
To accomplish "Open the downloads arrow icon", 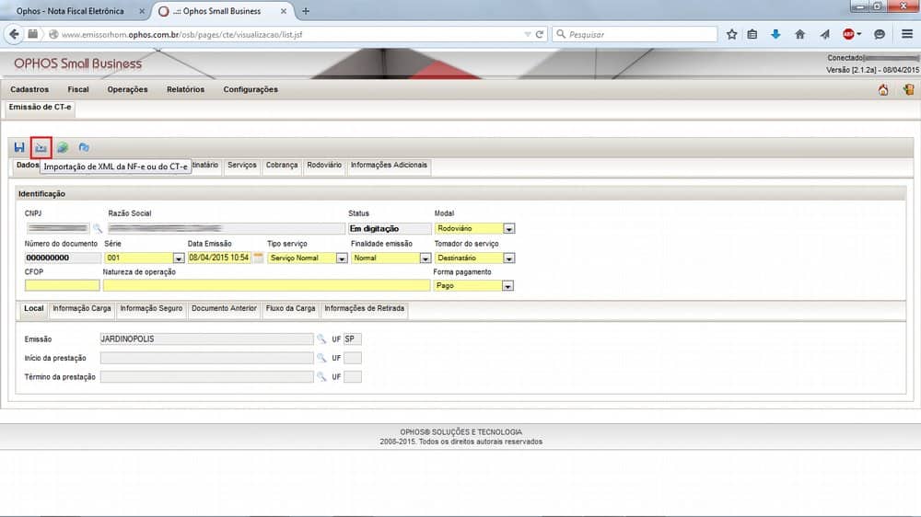I will [775, 34].
